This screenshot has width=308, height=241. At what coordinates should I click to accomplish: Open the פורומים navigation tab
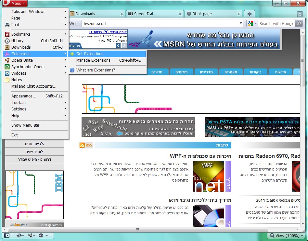[182, 72]
